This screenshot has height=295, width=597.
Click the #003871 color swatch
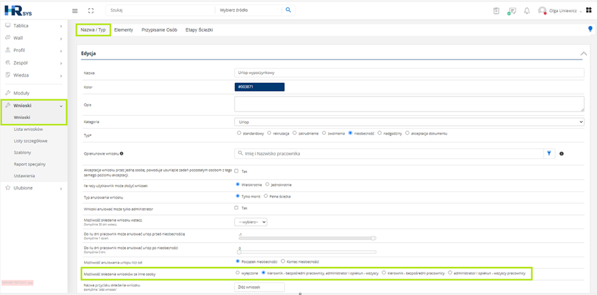(x=259, y=87)
